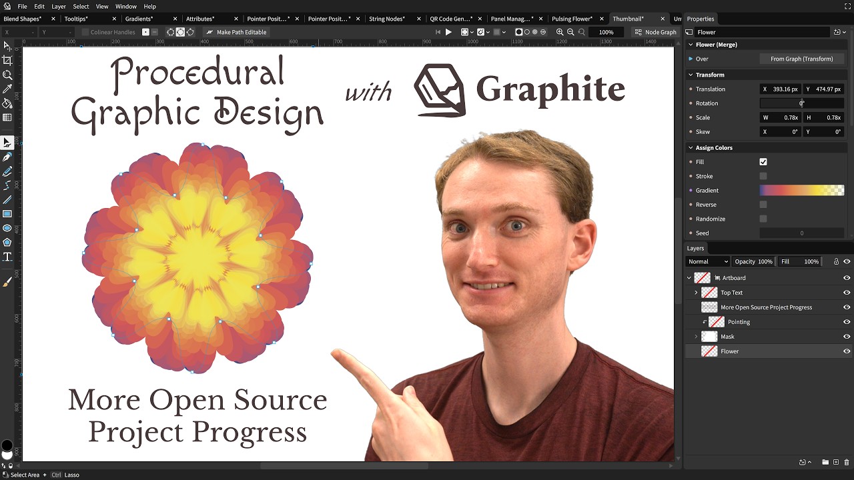This screenshot has height=480, width=854.
Task: Create new folder in Layers panel
Action: (825, 462)
